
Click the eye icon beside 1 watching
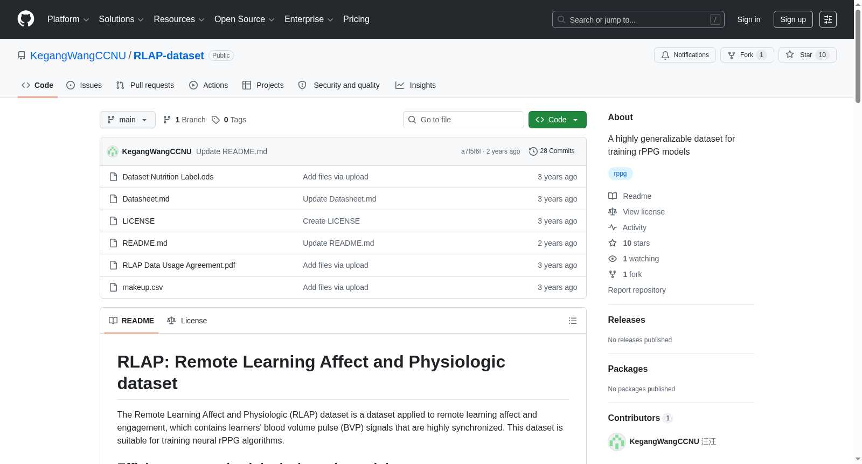[x=613, y=259]
